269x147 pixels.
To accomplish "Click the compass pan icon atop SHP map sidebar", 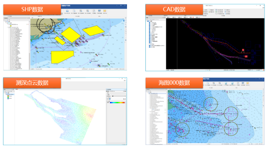I will coord(126,18).
